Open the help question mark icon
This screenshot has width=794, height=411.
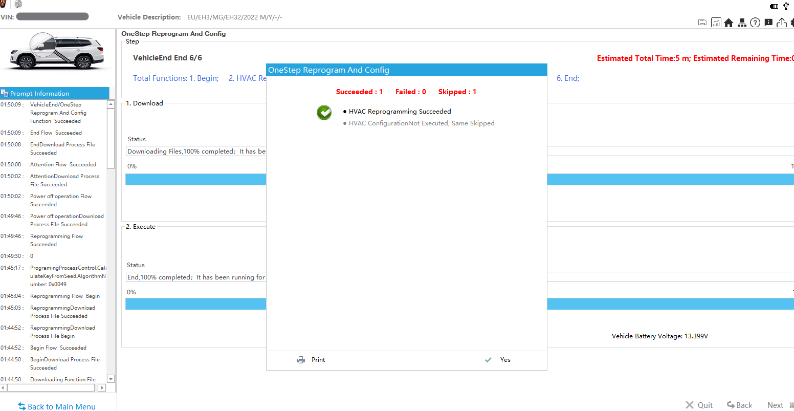point(755,23)
